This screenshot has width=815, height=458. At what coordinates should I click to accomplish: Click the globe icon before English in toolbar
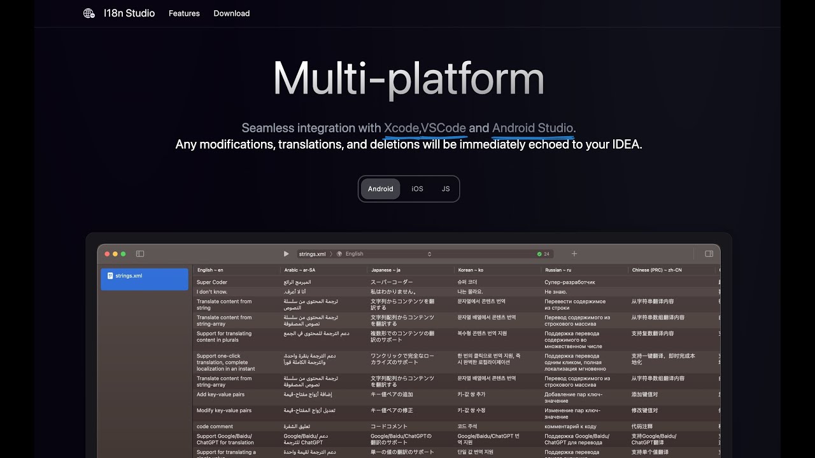pos(339,254)
